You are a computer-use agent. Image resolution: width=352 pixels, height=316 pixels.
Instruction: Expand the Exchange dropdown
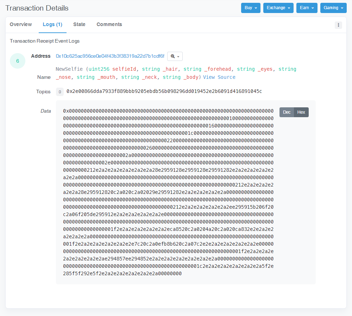tap(278, 8)
